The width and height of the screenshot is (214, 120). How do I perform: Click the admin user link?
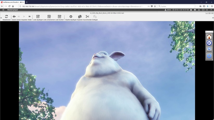coord(168,10)
